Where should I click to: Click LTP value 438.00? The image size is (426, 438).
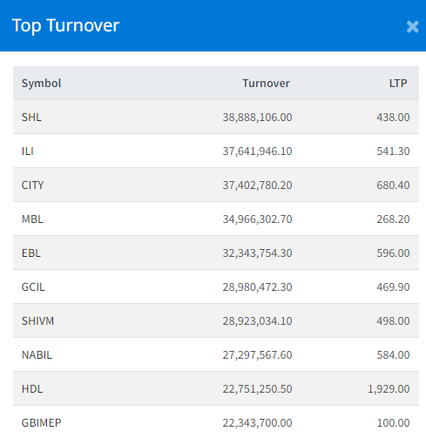point(393,118)
